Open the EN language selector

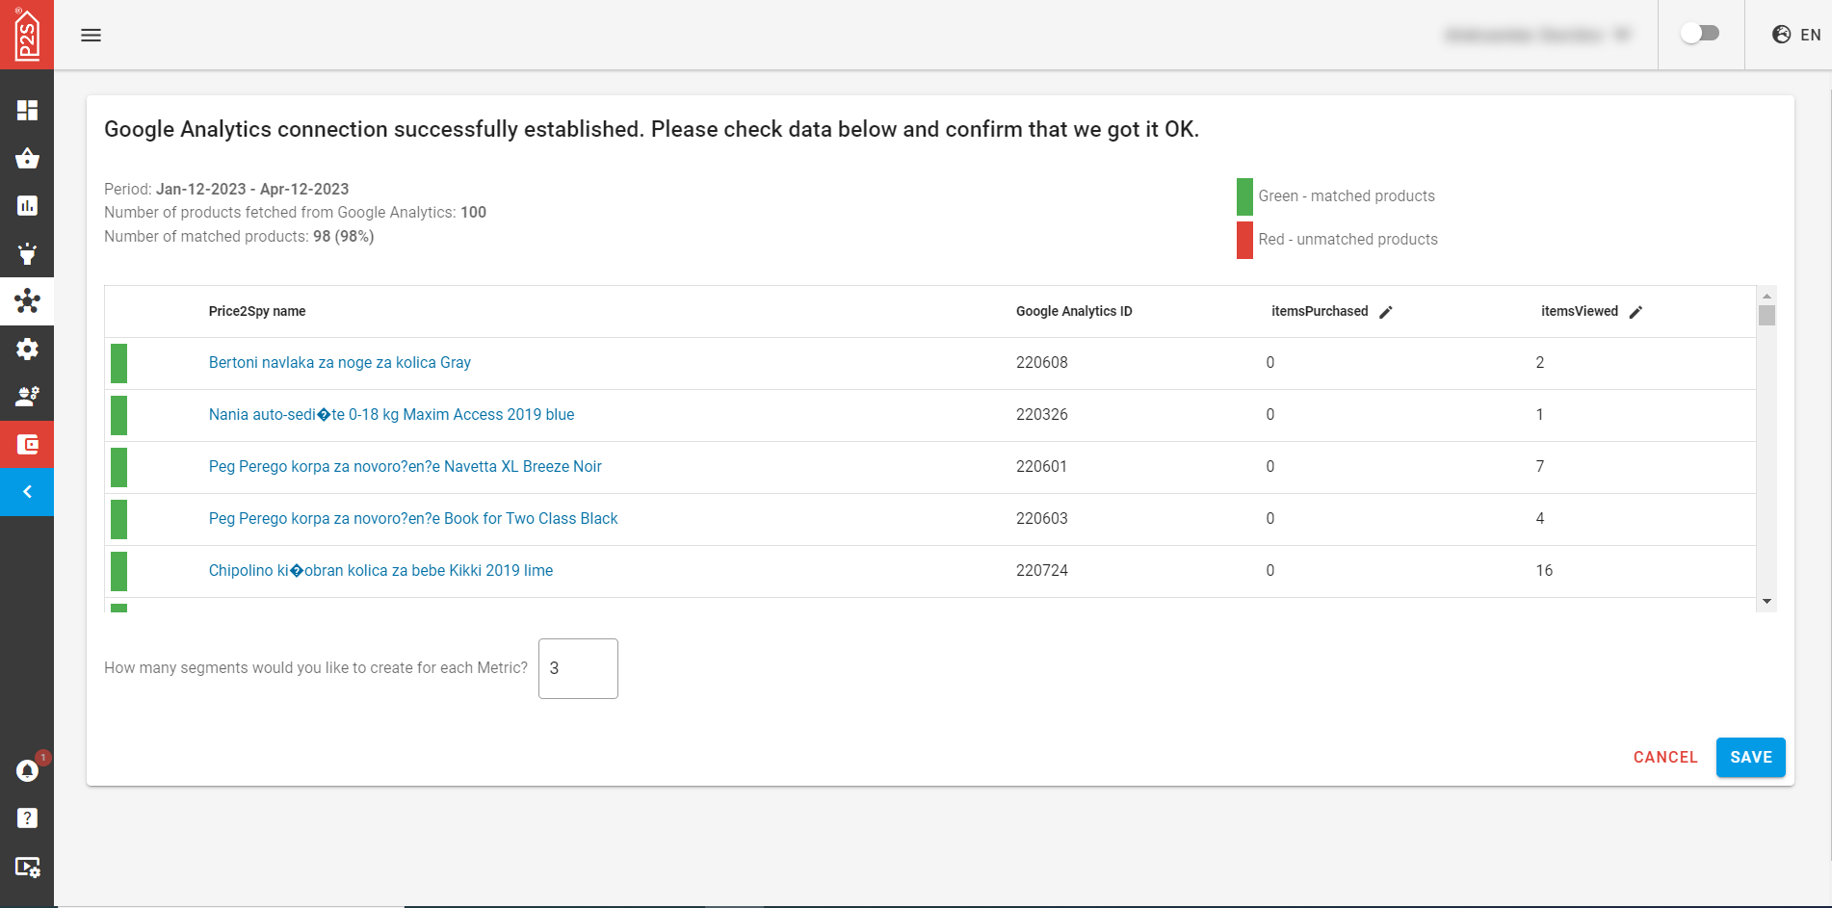click(1796, 35)
